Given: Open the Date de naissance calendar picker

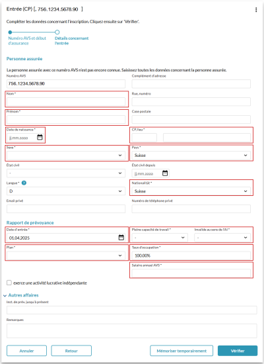Looking at the screenshot, I should [40, 137].
